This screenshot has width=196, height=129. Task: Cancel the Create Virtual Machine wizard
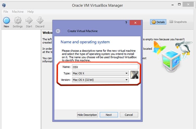pyautogui.click(x=129, y=115)
